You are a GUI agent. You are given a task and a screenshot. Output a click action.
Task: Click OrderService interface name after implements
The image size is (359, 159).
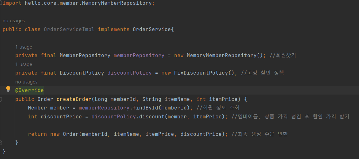152,30
